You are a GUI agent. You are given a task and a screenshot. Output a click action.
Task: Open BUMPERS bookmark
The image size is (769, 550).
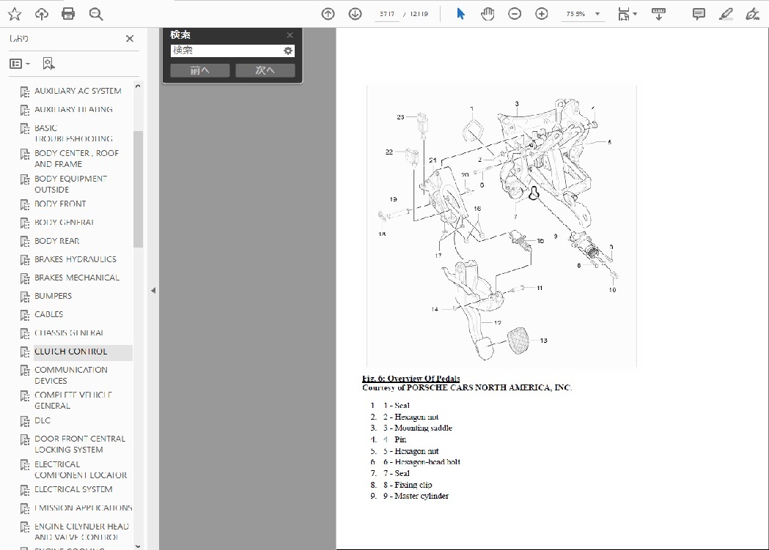pos(53,296)
